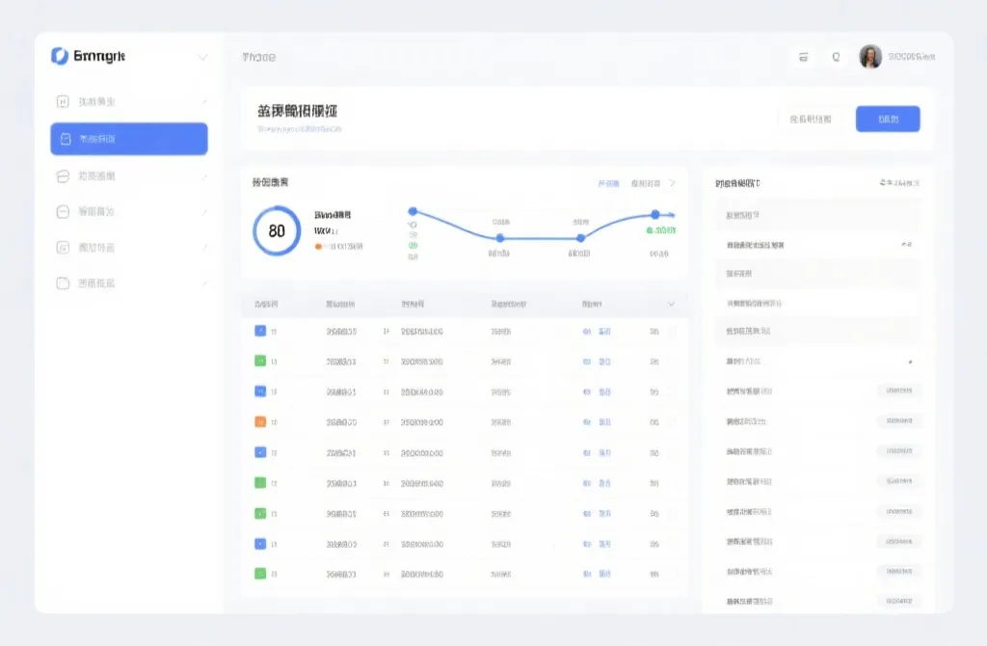Click the blue logo icon in the sidebar header
This screenshot has width=987, height=646.
(60, 57)
